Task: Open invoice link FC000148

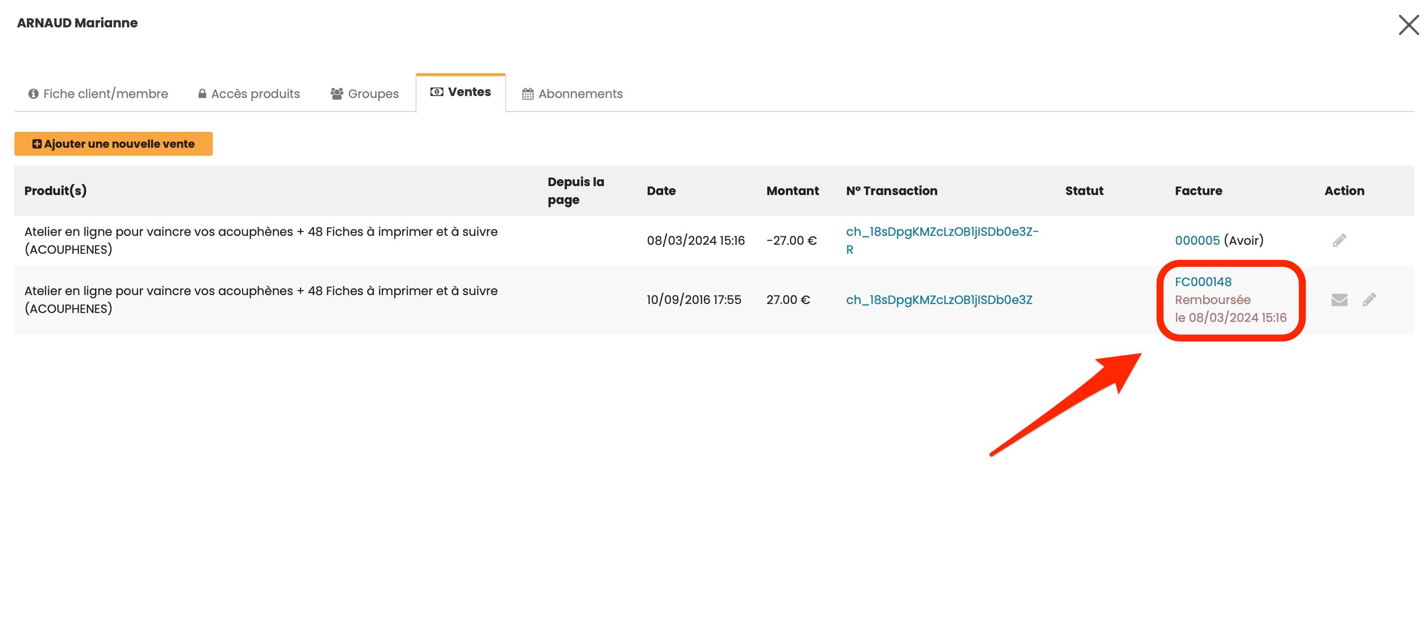Action: pyautogui.click(x=1203, y=282)
